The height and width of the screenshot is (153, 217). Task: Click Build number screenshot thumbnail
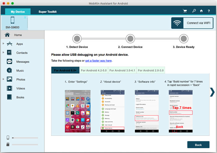pyautogui.click(x=181, y=111)
